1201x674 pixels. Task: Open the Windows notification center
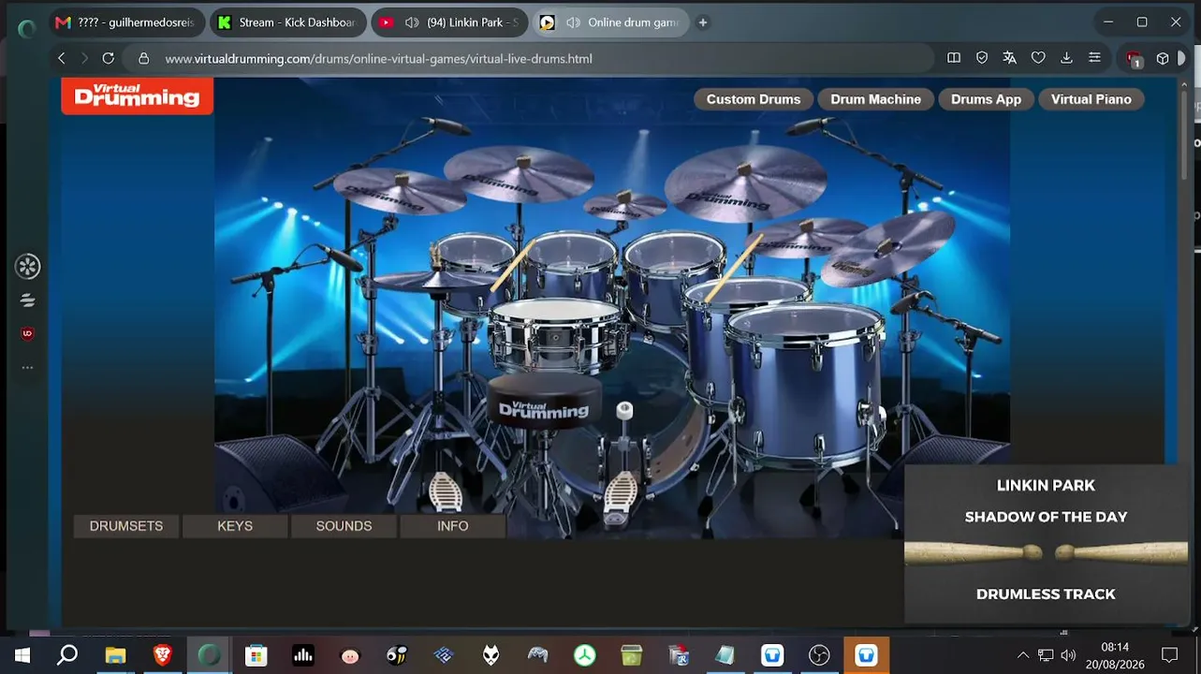click(1169, 655)
